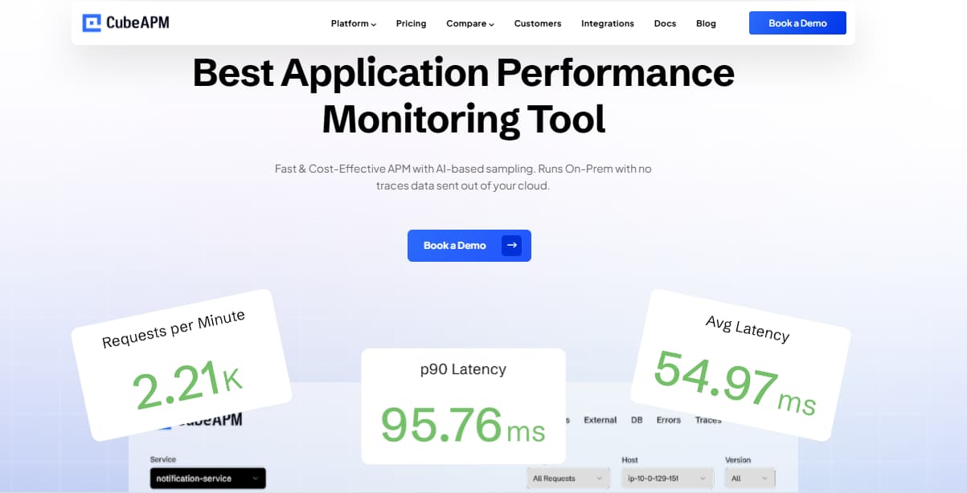
Task: Visit the Blog link
Action: coord(706,23)
